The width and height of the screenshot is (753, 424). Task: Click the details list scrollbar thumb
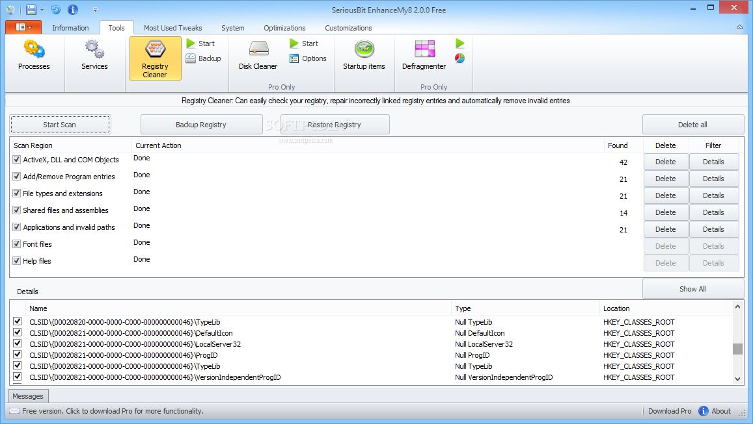click(x=737, y=349)
